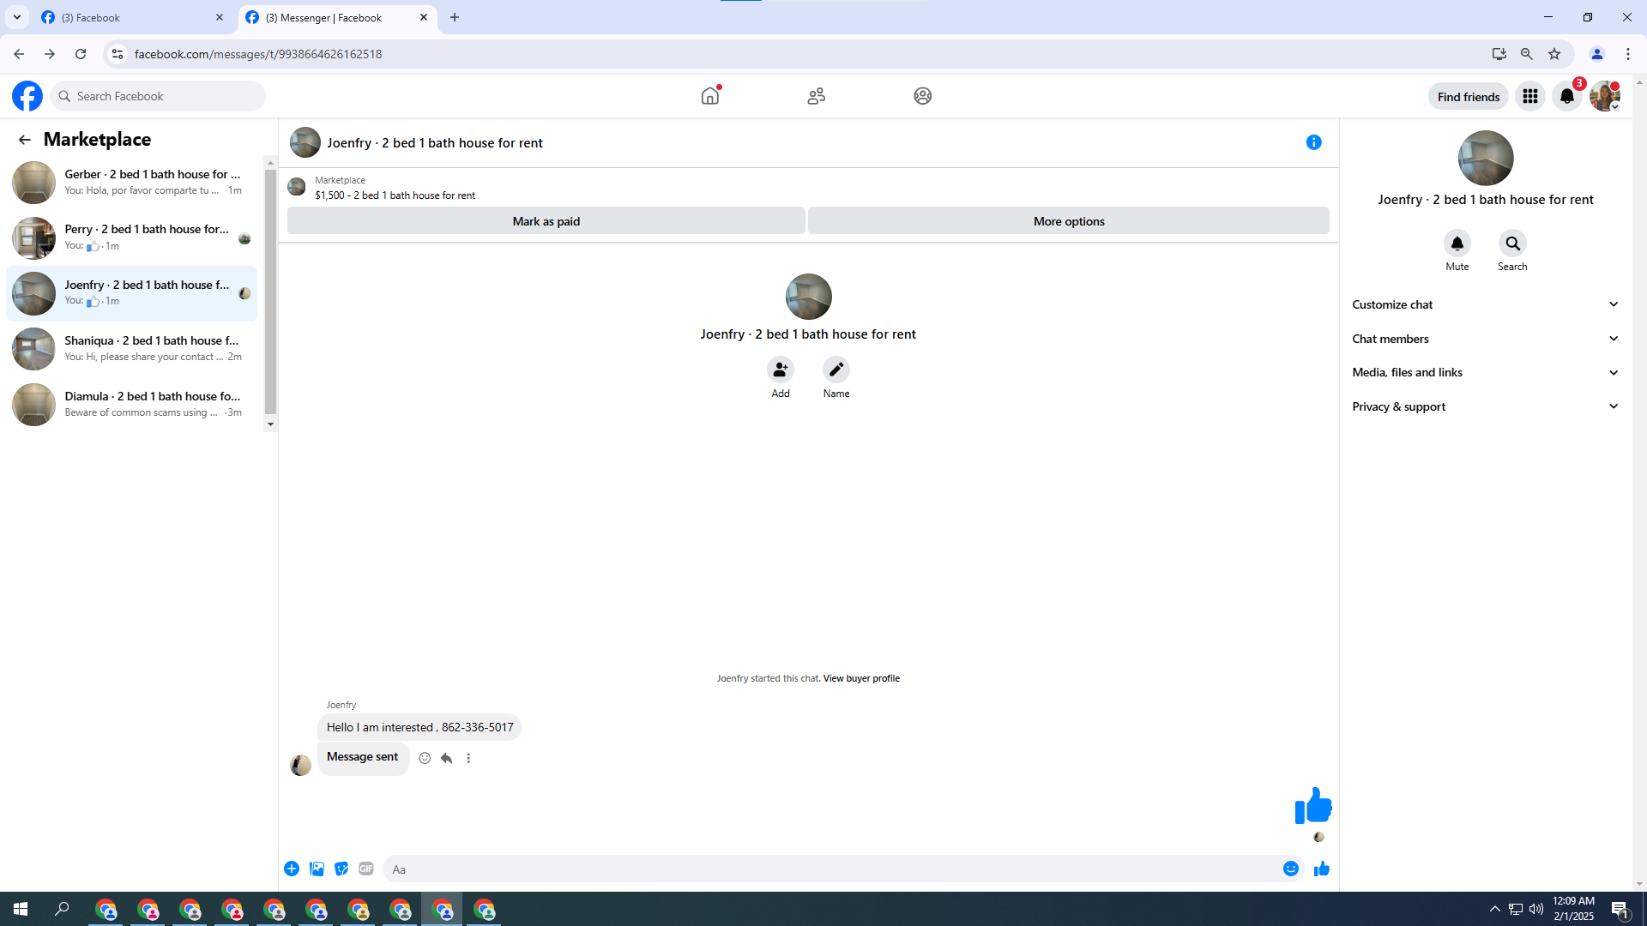Reload the page

(81, 54)
